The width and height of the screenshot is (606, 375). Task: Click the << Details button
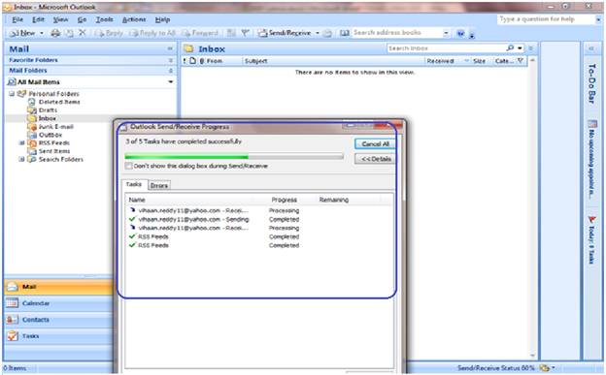pyautogui.click(x=375, y=159)
